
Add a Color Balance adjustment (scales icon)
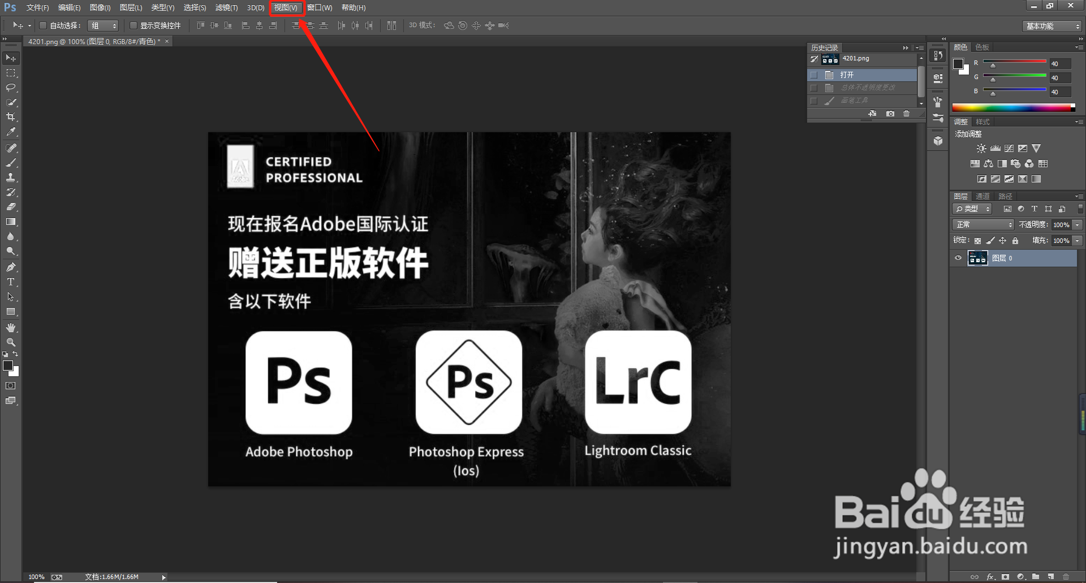click(989, 164)
